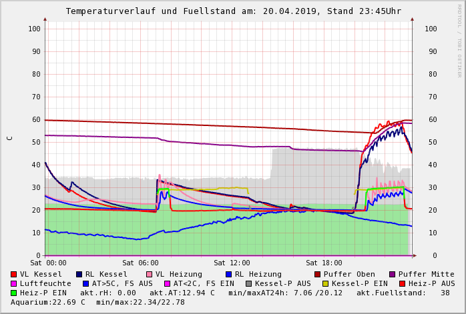
Task: Click the purple Puffer Mitte swatch
Action: pos(392,274)
